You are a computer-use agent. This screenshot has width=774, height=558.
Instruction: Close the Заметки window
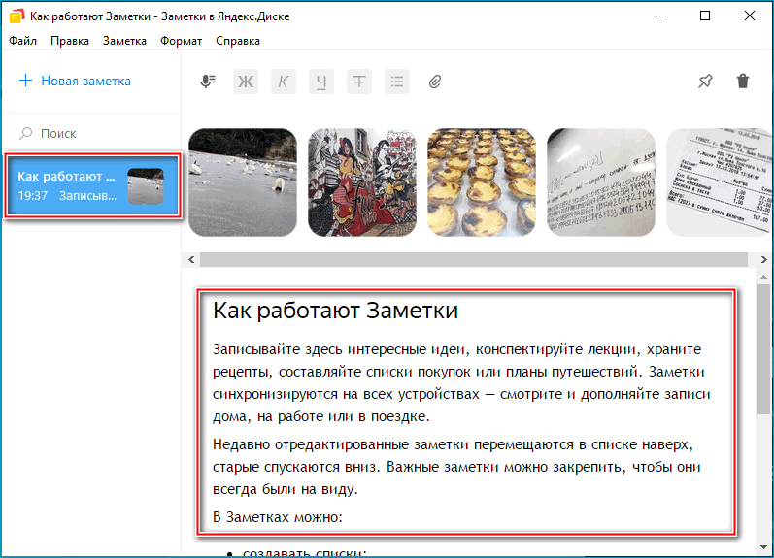[750, 16]
